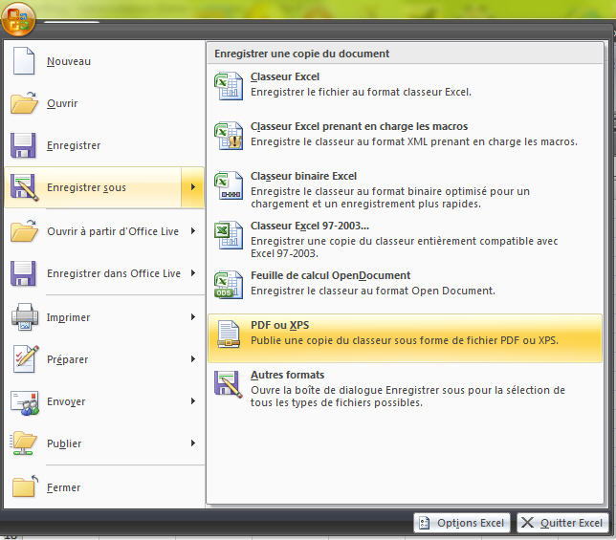Screen dimensions: 616x540
Task: Click the Quitter Excel button
Action: (x=562, y=523)
